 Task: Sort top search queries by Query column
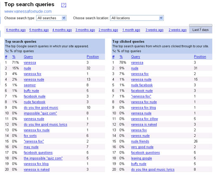coord(28,57)
